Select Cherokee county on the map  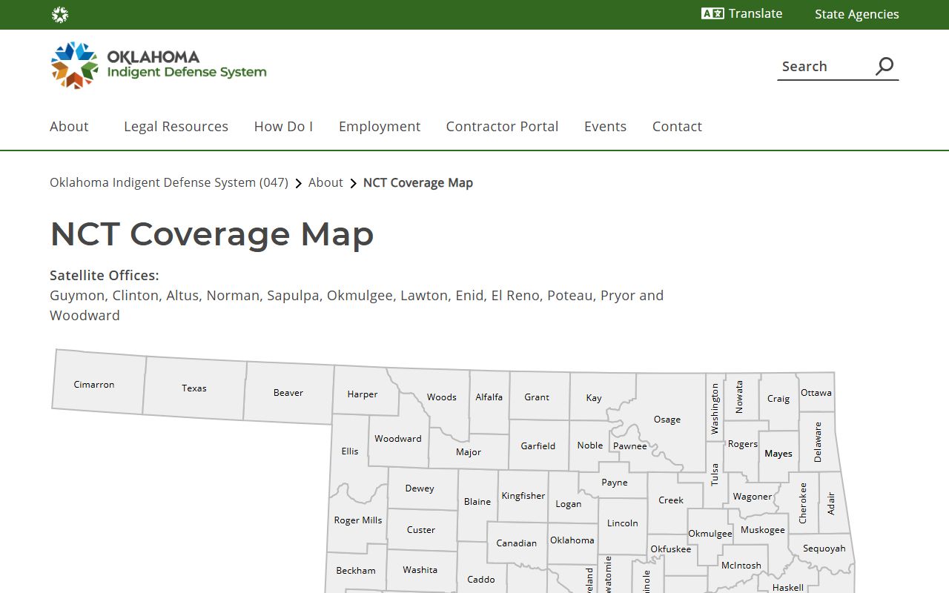pyautogui.click(x=802, y=503)
